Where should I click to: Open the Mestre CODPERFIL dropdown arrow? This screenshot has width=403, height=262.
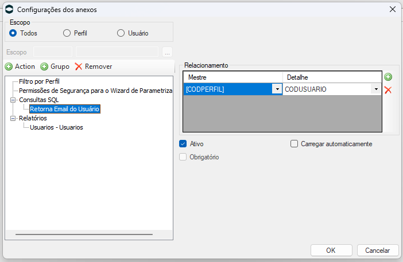click(277, 89)
